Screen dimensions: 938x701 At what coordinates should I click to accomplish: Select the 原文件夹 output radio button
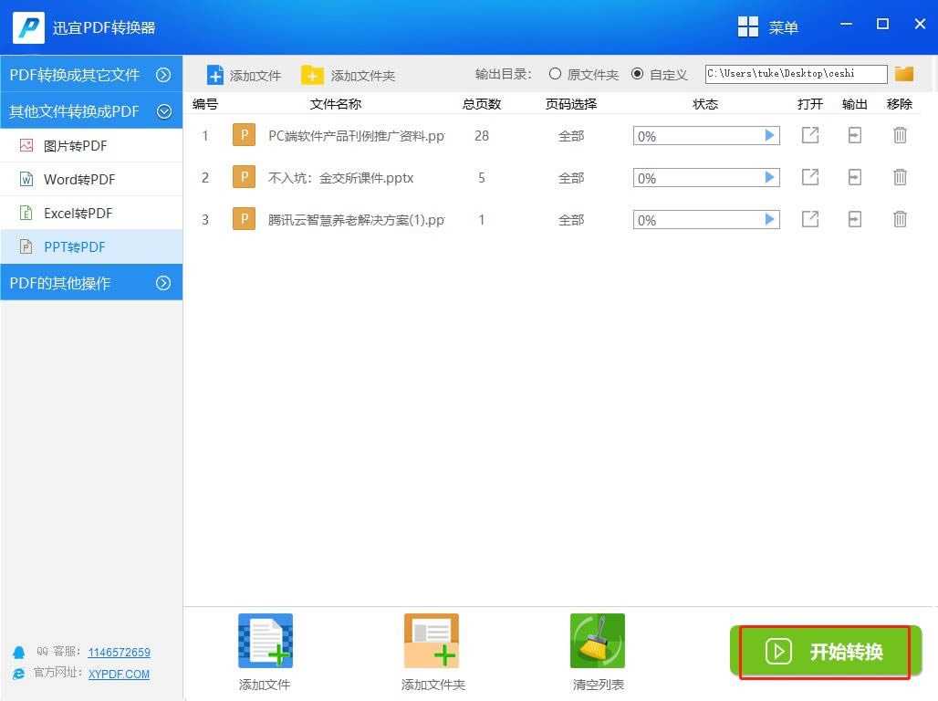[x=555, y=74]
